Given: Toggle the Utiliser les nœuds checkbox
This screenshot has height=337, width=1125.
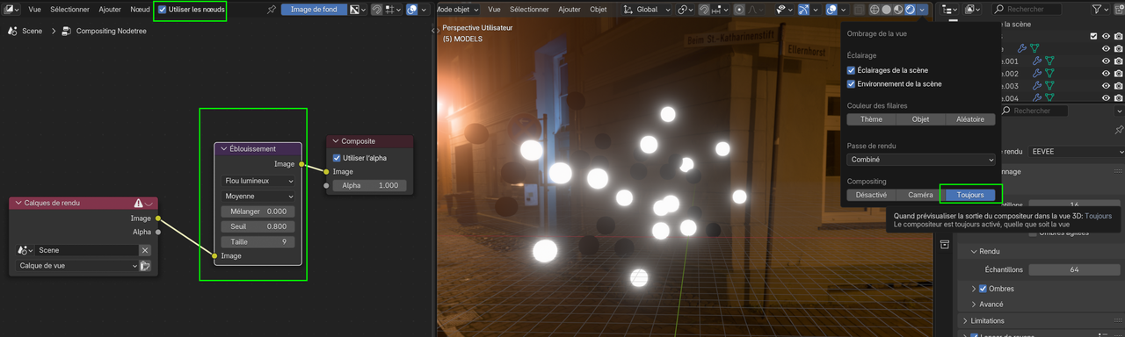Looking at the screenshot, I should pyautogui.click(x=162, y=9).
